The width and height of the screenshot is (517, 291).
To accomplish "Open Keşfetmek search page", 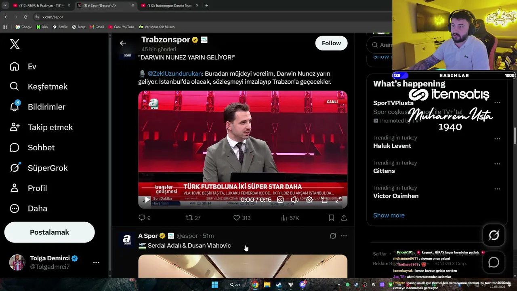I will click(x=38, y=86).
